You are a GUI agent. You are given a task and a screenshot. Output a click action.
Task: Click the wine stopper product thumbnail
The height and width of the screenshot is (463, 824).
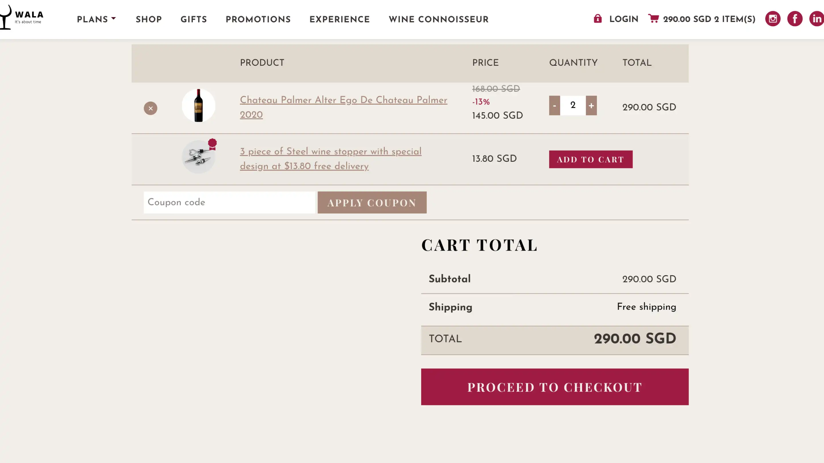pyautogui.click(x=198, y=157)
